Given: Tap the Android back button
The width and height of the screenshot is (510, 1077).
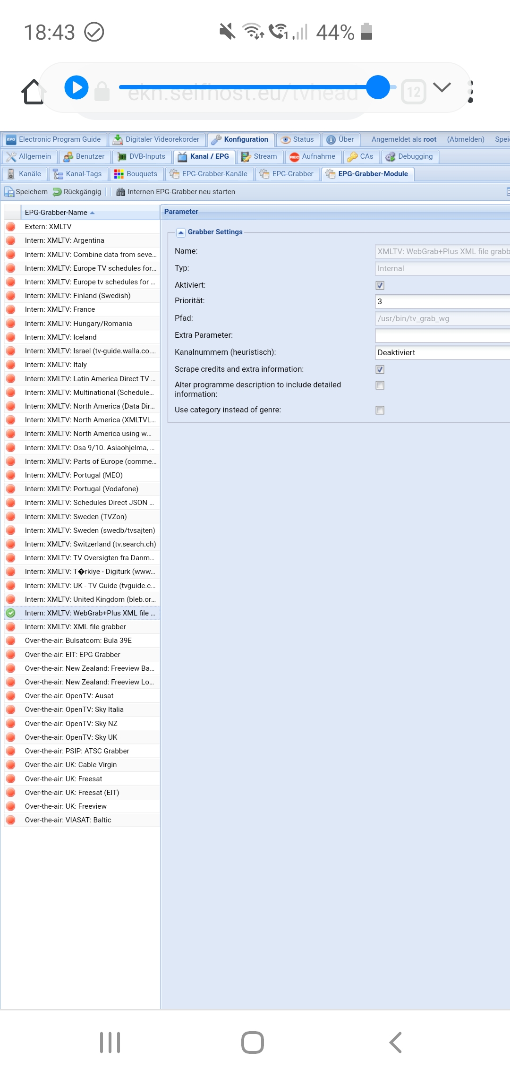Looking at the screenshot, I should 395,1043.
